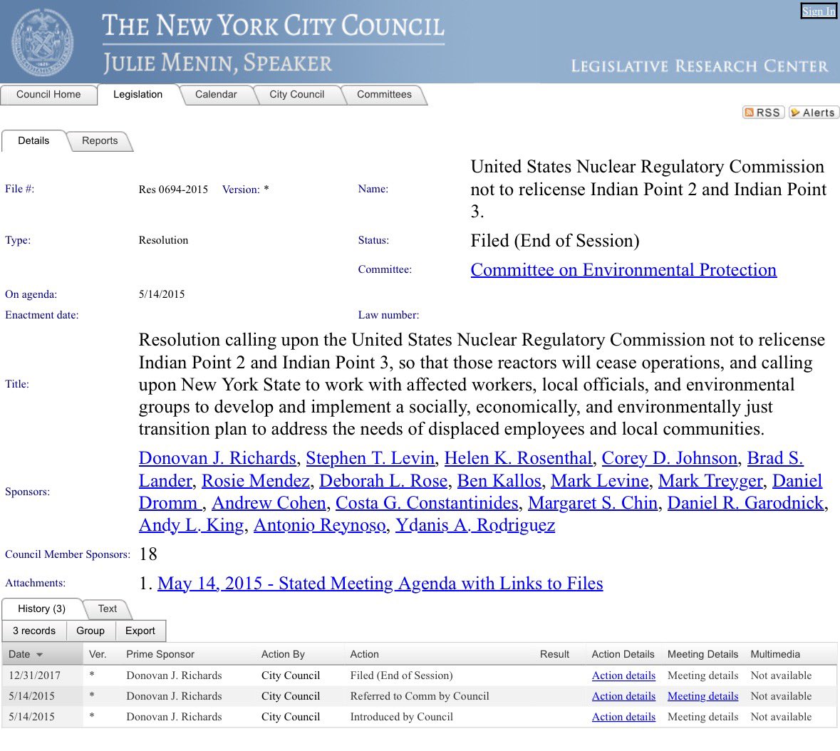Open sponsor Deborah L. Rose link
The image size is (840, 751).
point(383,481)
